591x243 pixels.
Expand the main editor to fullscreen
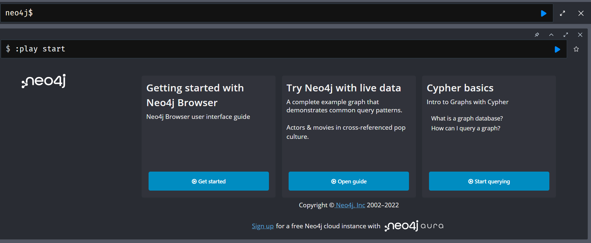pos(562,13)
